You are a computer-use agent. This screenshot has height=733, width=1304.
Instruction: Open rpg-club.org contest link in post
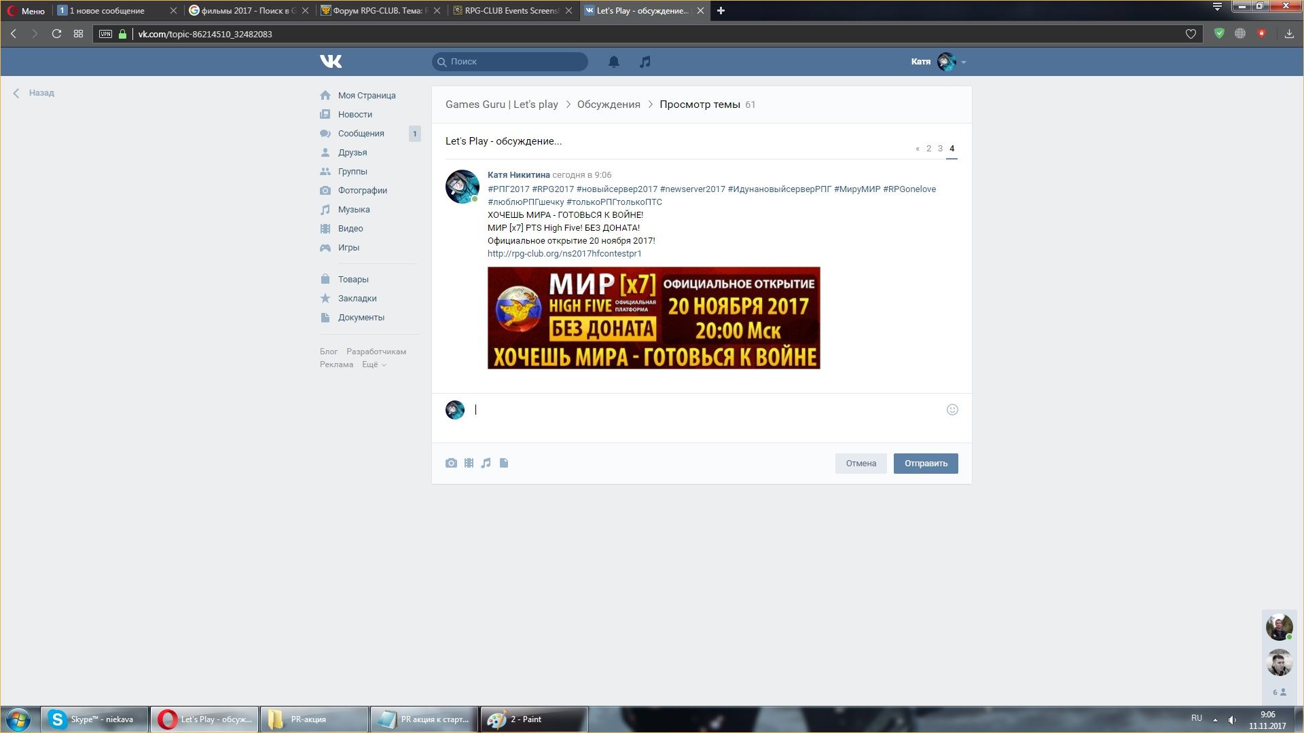tap(564, 253)
